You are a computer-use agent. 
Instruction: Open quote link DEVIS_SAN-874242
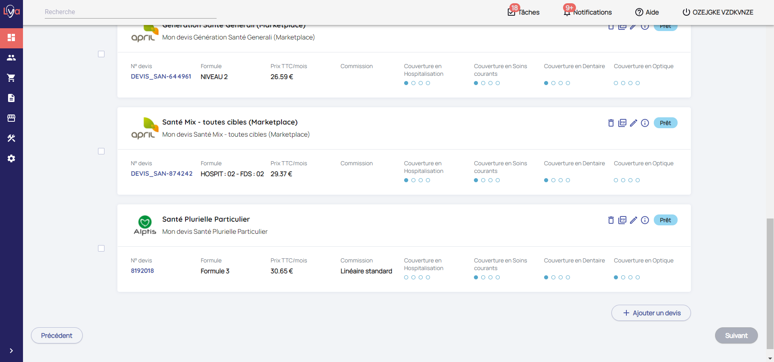click(161, 174)
